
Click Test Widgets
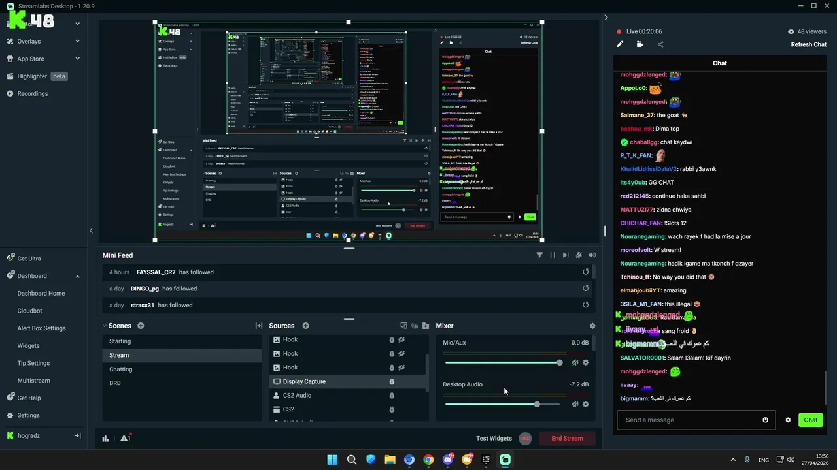coord(494,439)
